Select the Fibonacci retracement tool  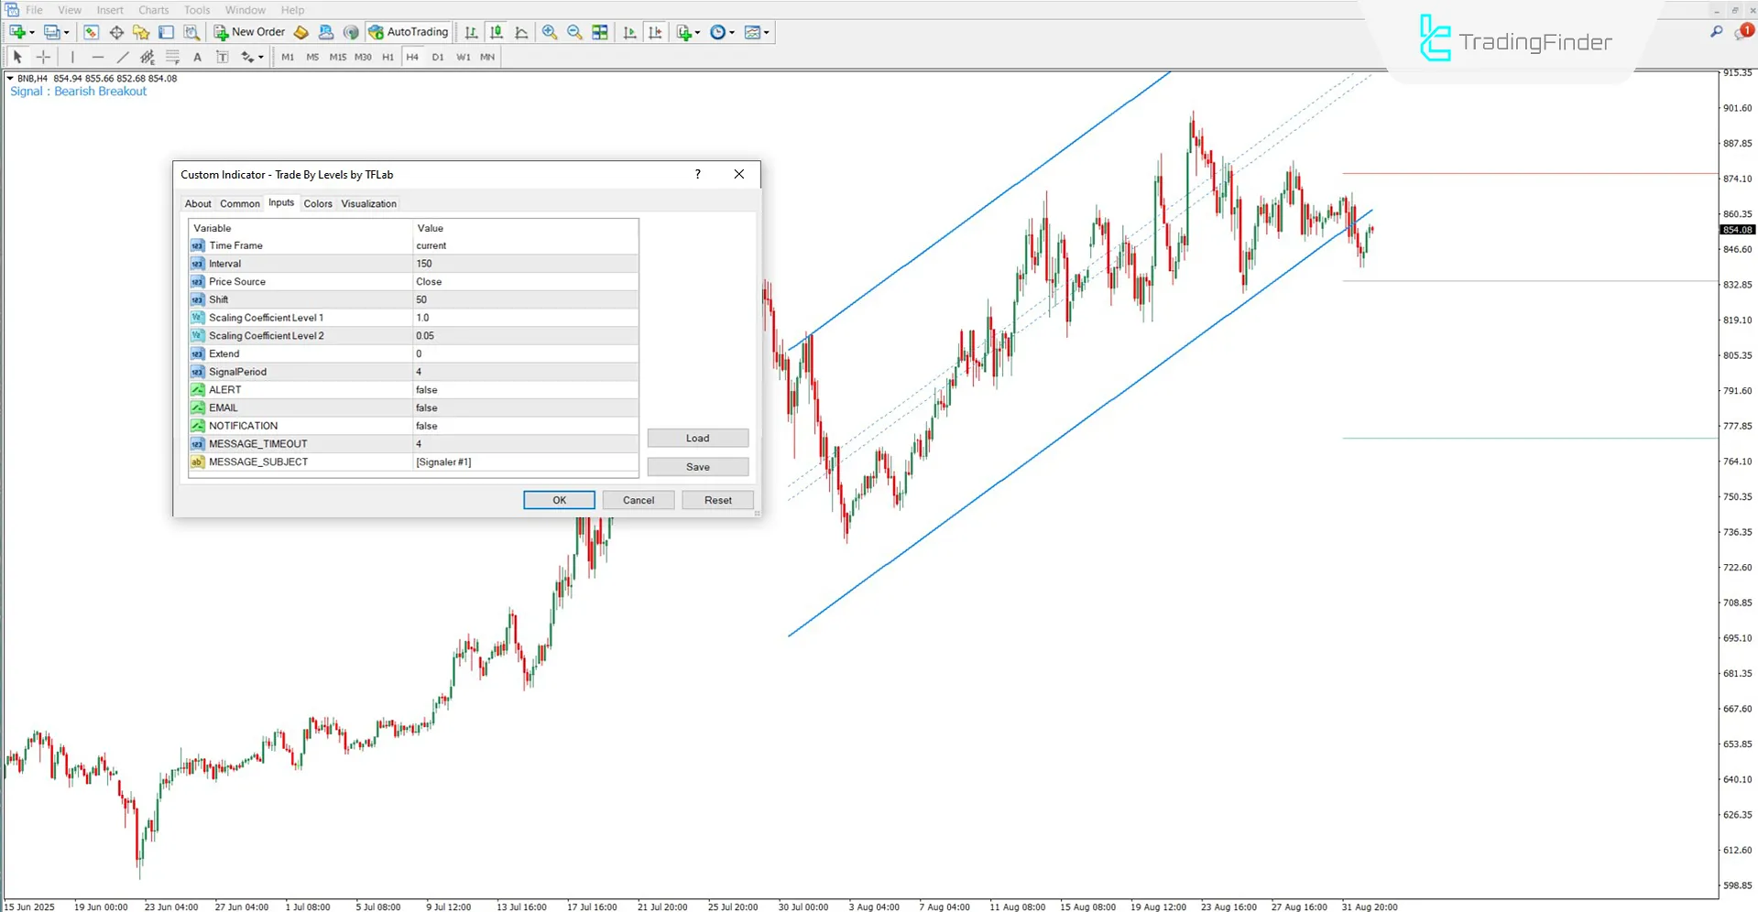172,56
